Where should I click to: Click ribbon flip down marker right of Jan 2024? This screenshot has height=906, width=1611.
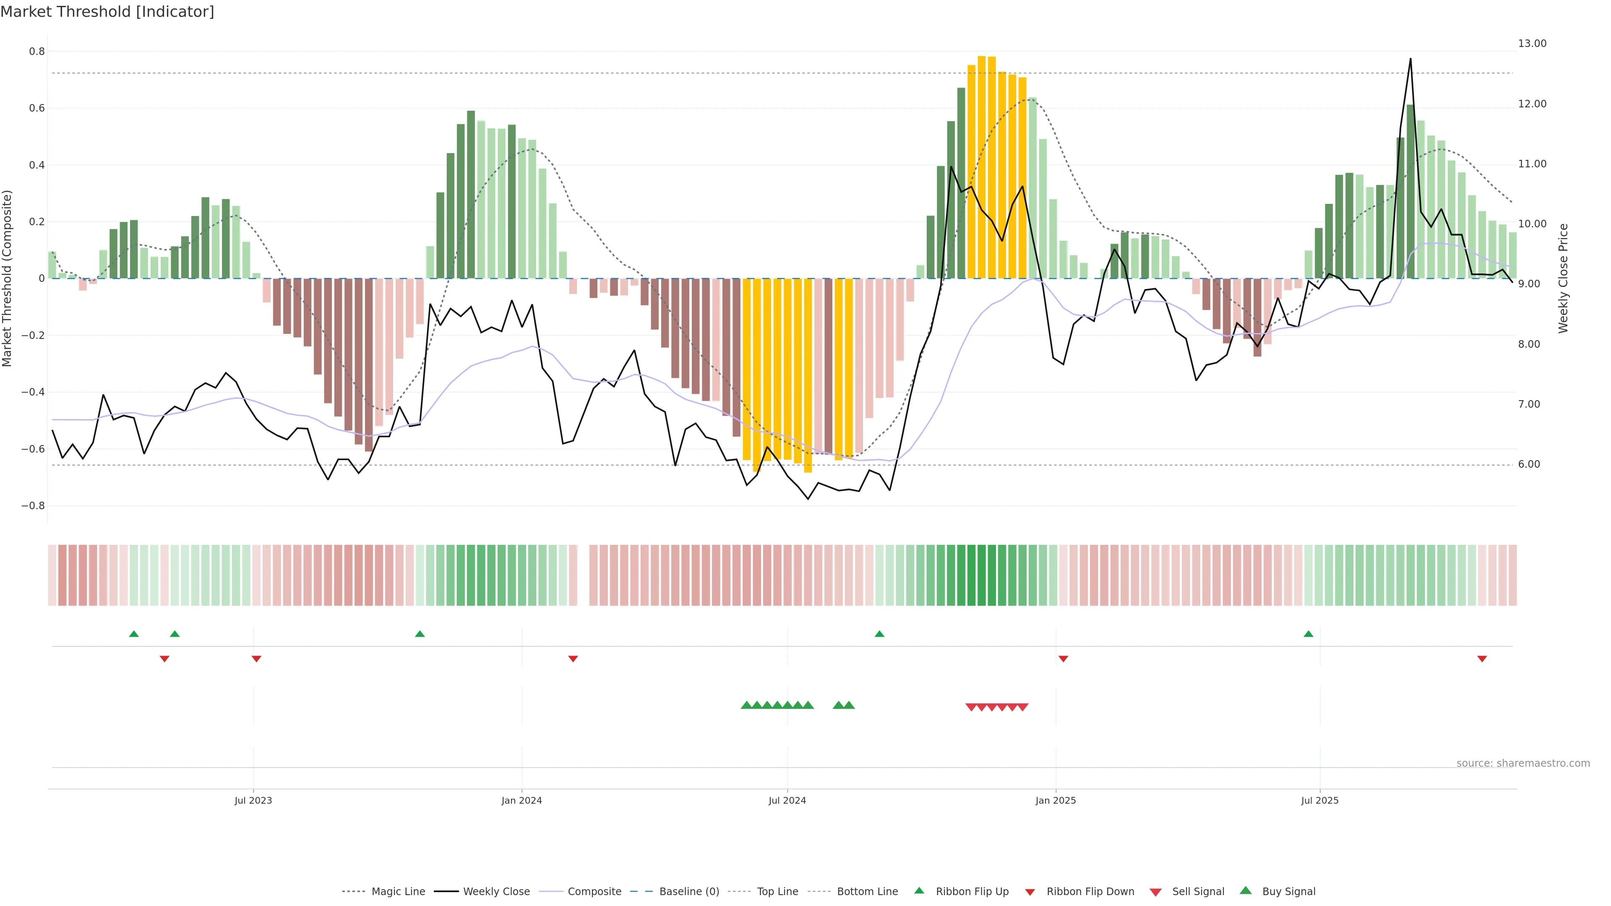pyautogui.click(x=573, y=659)
